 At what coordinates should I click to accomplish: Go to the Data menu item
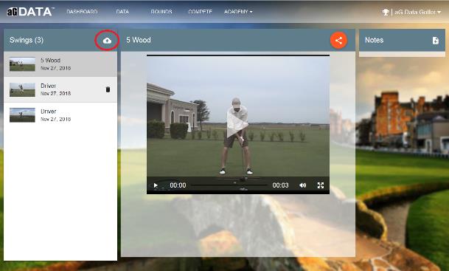tap(122, 12)
